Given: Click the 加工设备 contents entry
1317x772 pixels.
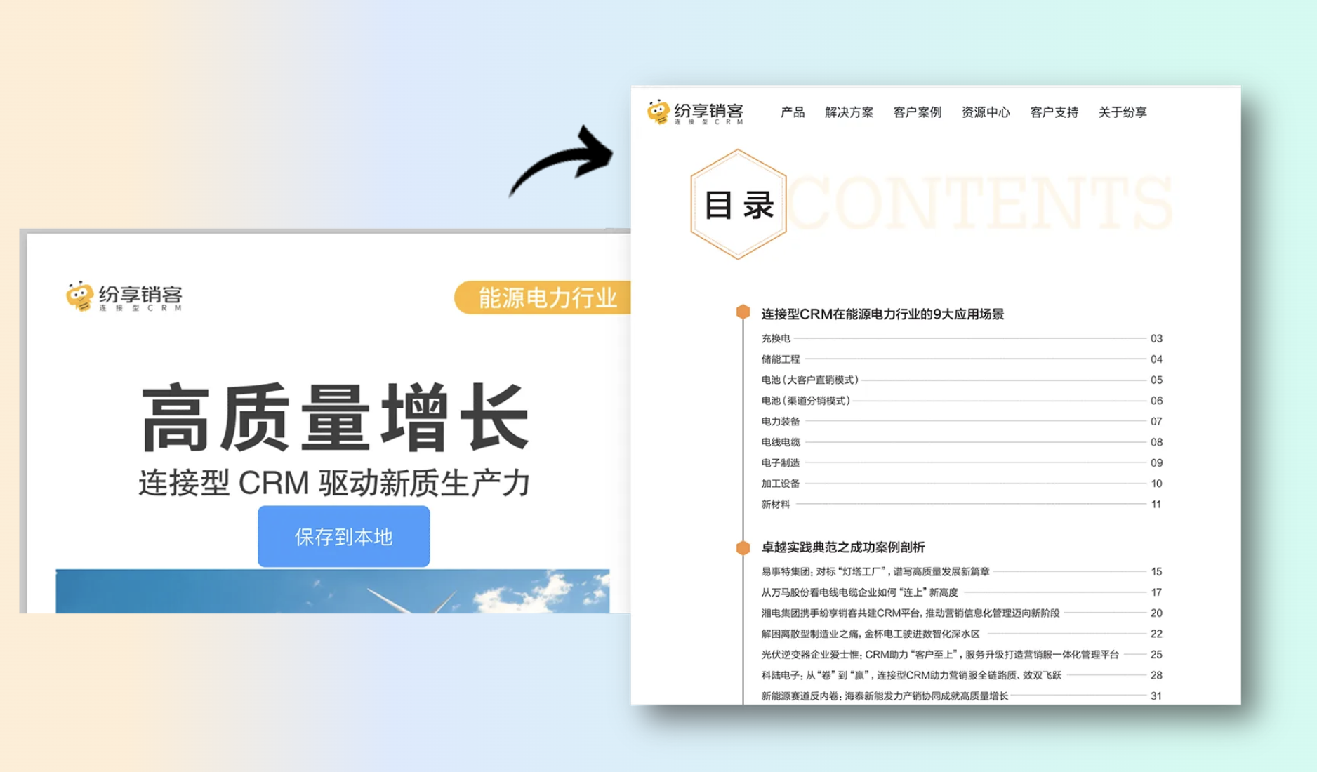Looking at the screenshot, I should coord(961,484).
